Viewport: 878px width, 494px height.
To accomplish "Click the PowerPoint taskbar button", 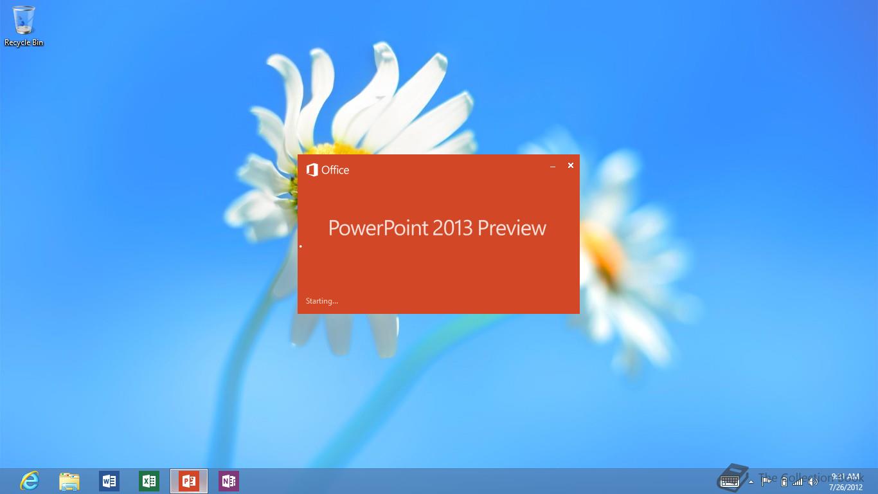I will point(189,480).
